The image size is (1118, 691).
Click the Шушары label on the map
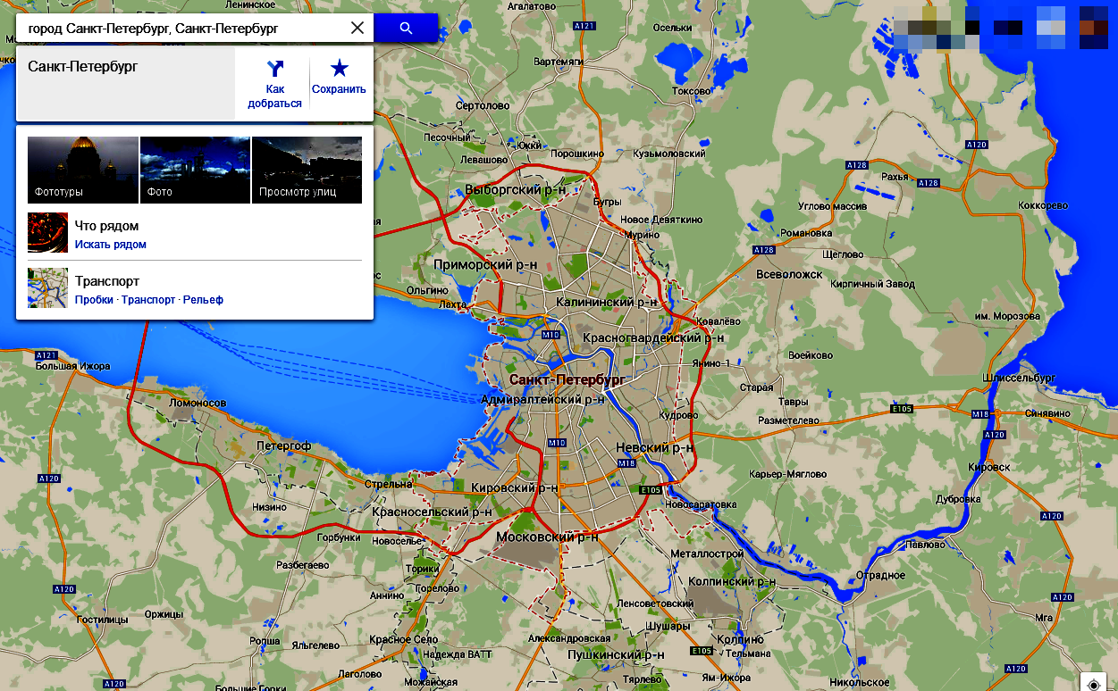pos(670,626)
